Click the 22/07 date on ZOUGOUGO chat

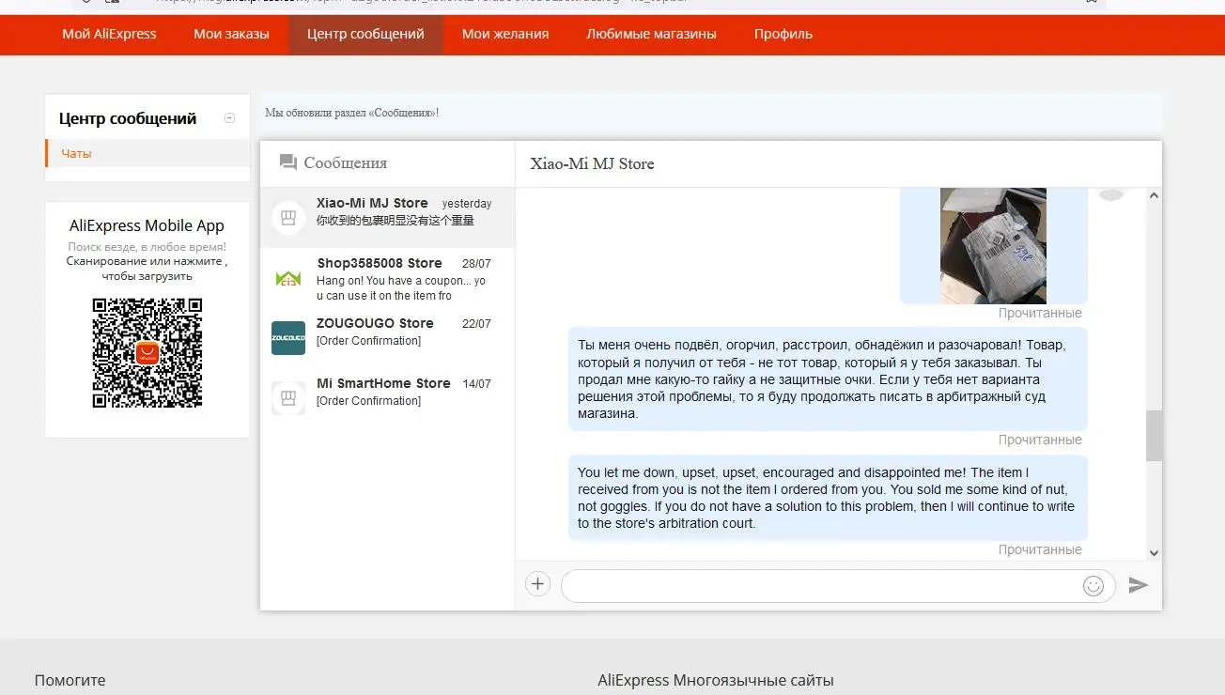tap(476, 324)
